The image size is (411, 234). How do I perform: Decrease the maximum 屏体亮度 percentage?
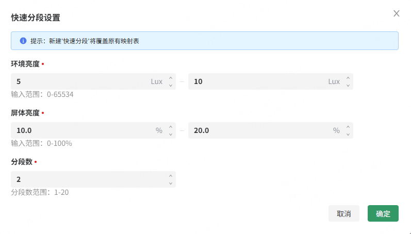click(x=348, y=134)
